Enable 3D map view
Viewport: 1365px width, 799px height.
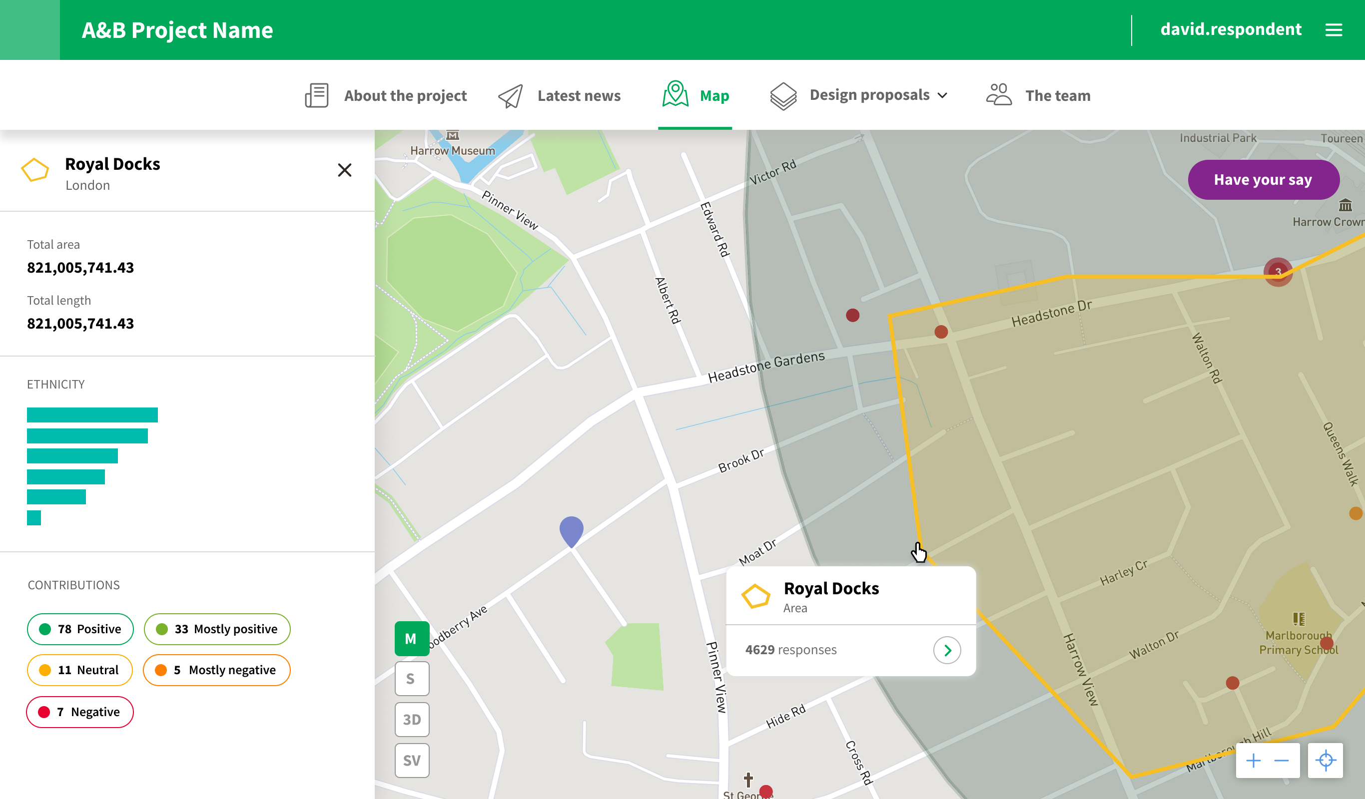tap(412, 720)
